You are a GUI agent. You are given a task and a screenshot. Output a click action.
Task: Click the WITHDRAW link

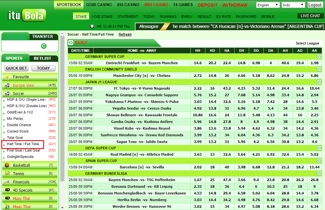tap(235, 5)
